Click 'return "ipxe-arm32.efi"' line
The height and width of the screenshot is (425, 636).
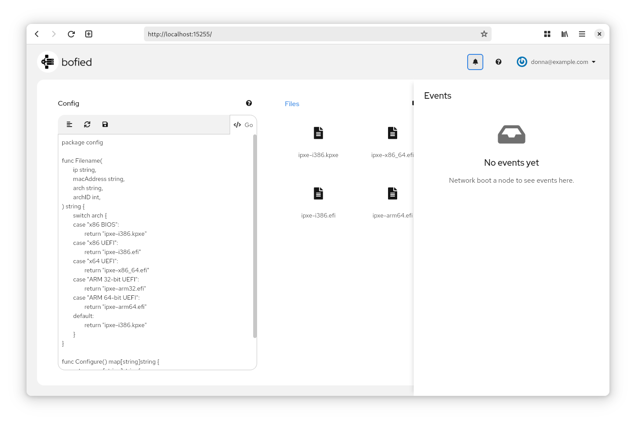[x=115, y=289]
